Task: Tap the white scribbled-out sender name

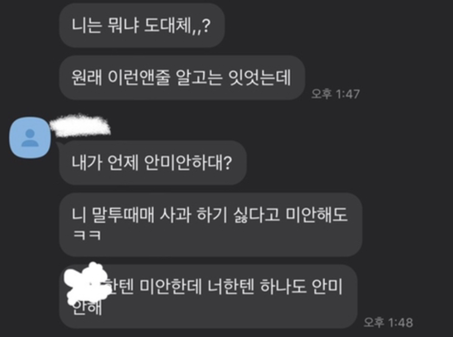Action: tap(80, 126)
